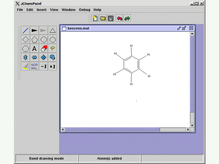Viewport: 219px width, 164px height.
Task: Click the JChemPaint X window icon
Action: click(17, 4)
